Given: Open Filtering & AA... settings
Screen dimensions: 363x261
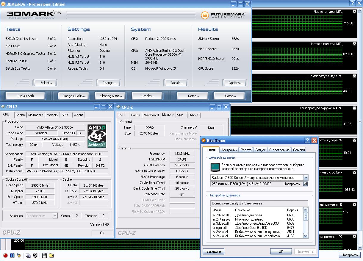Looking at the screenshot, I should (111, 96).
